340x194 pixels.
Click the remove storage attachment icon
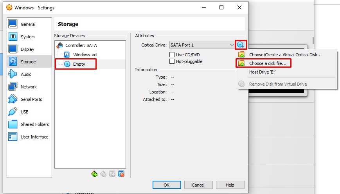(121, 174)
